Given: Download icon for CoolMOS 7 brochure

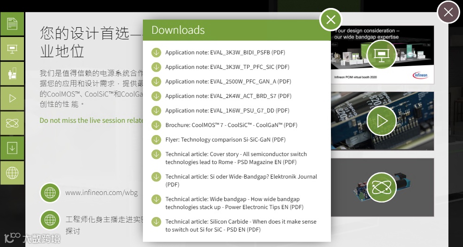Looking at the screenshot, I should (x=156, y=125).
